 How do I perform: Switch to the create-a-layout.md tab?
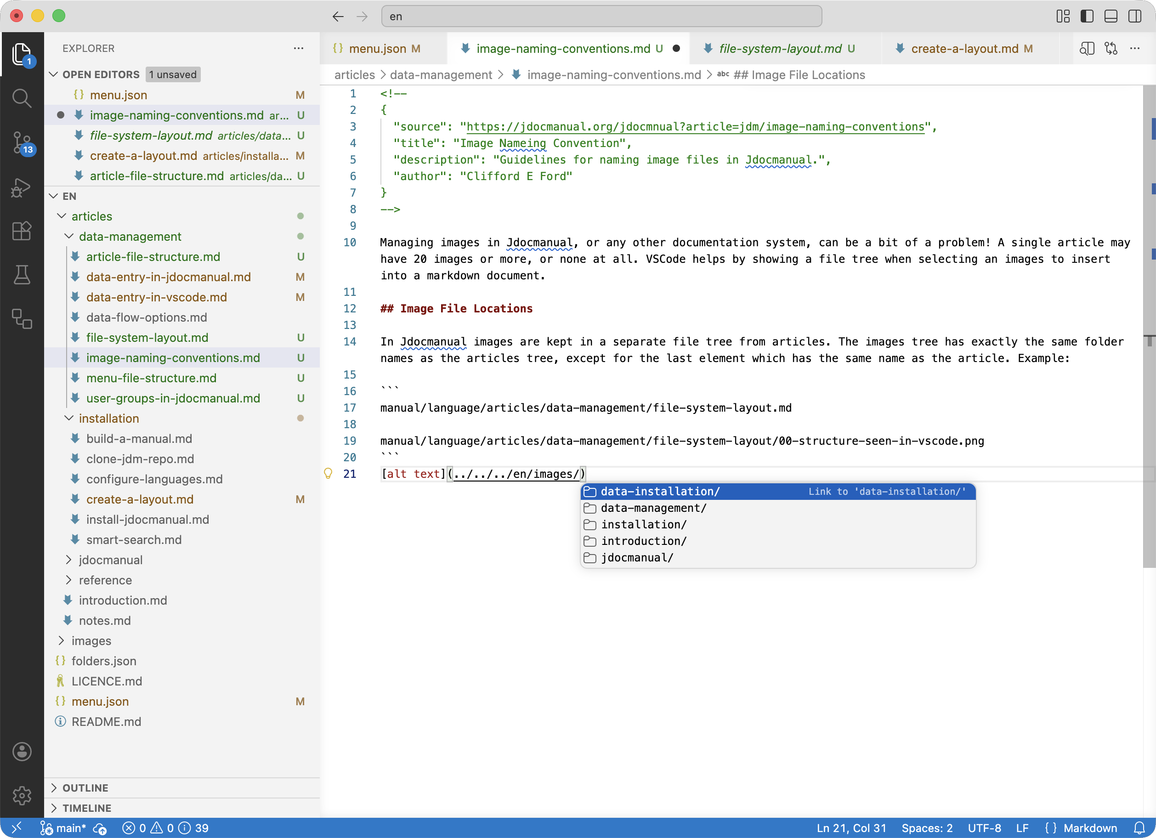(970, 48)
